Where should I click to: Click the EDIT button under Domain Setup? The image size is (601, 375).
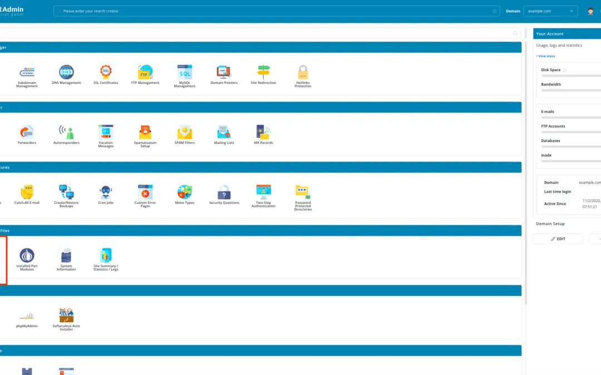coord(558,238)
